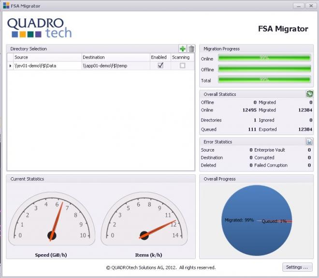Uncheck the Enabled checkbox for \\ev01-demo\f$\Data
This screenshot has width=319, height=278.
[160, 65]
